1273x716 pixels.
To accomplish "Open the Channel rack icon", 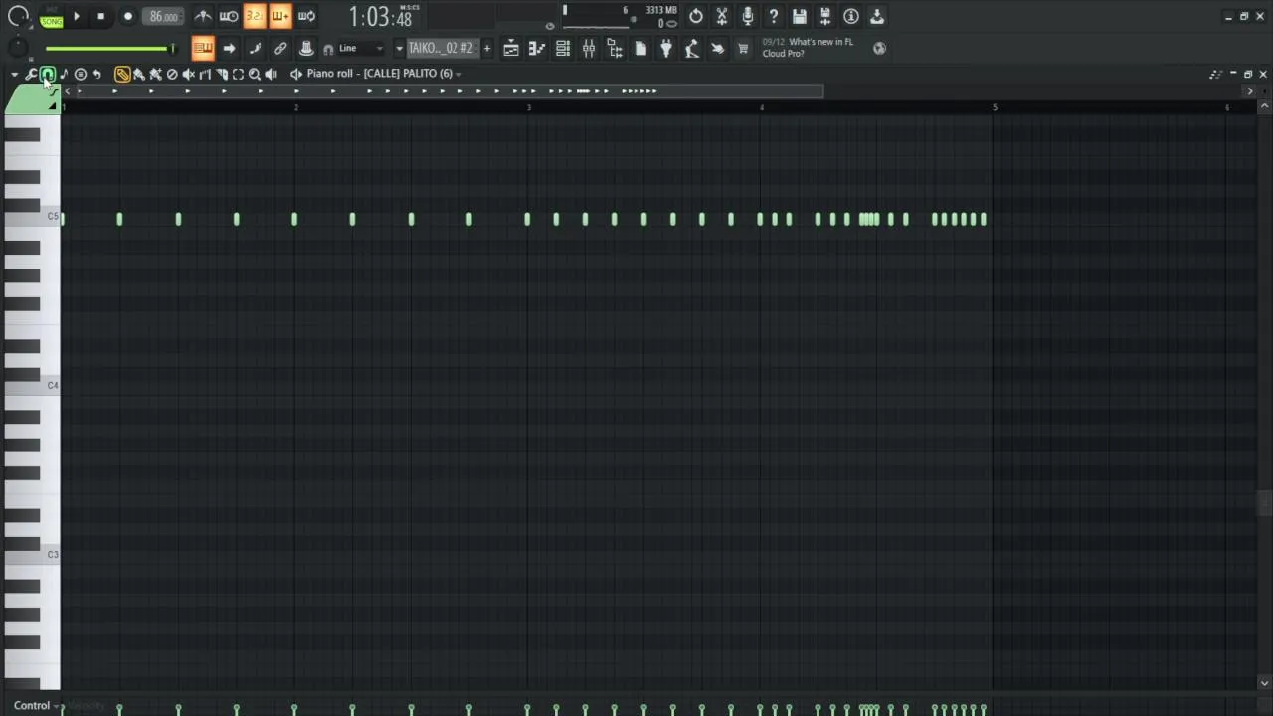I will pos(563,48).
